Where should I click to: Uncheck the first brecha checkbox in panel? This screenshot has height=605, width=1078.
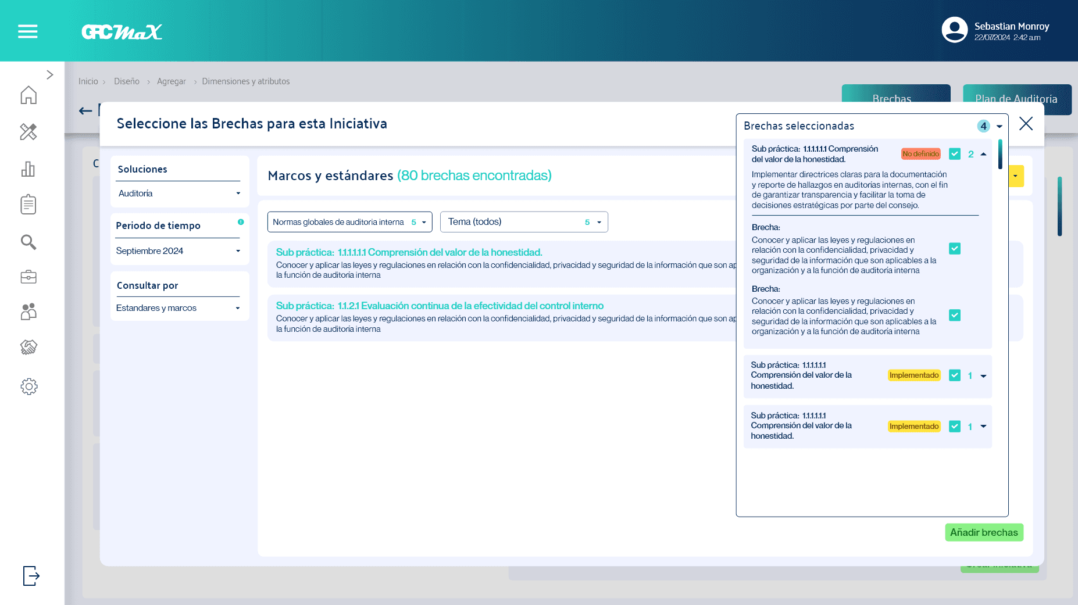click(x=955, y=248)
